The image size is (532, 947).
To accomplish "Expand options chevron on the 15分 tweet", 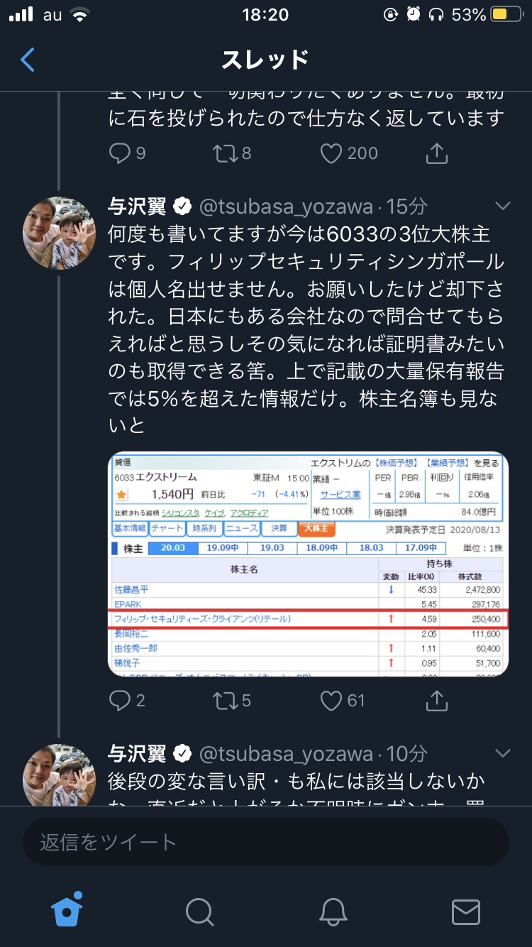I will [502, 206].
